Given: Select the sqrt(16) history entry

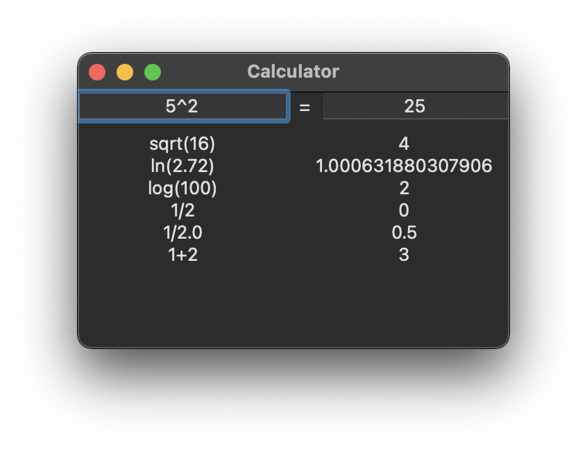Looking at the screenshot, I should click(182, 144).
